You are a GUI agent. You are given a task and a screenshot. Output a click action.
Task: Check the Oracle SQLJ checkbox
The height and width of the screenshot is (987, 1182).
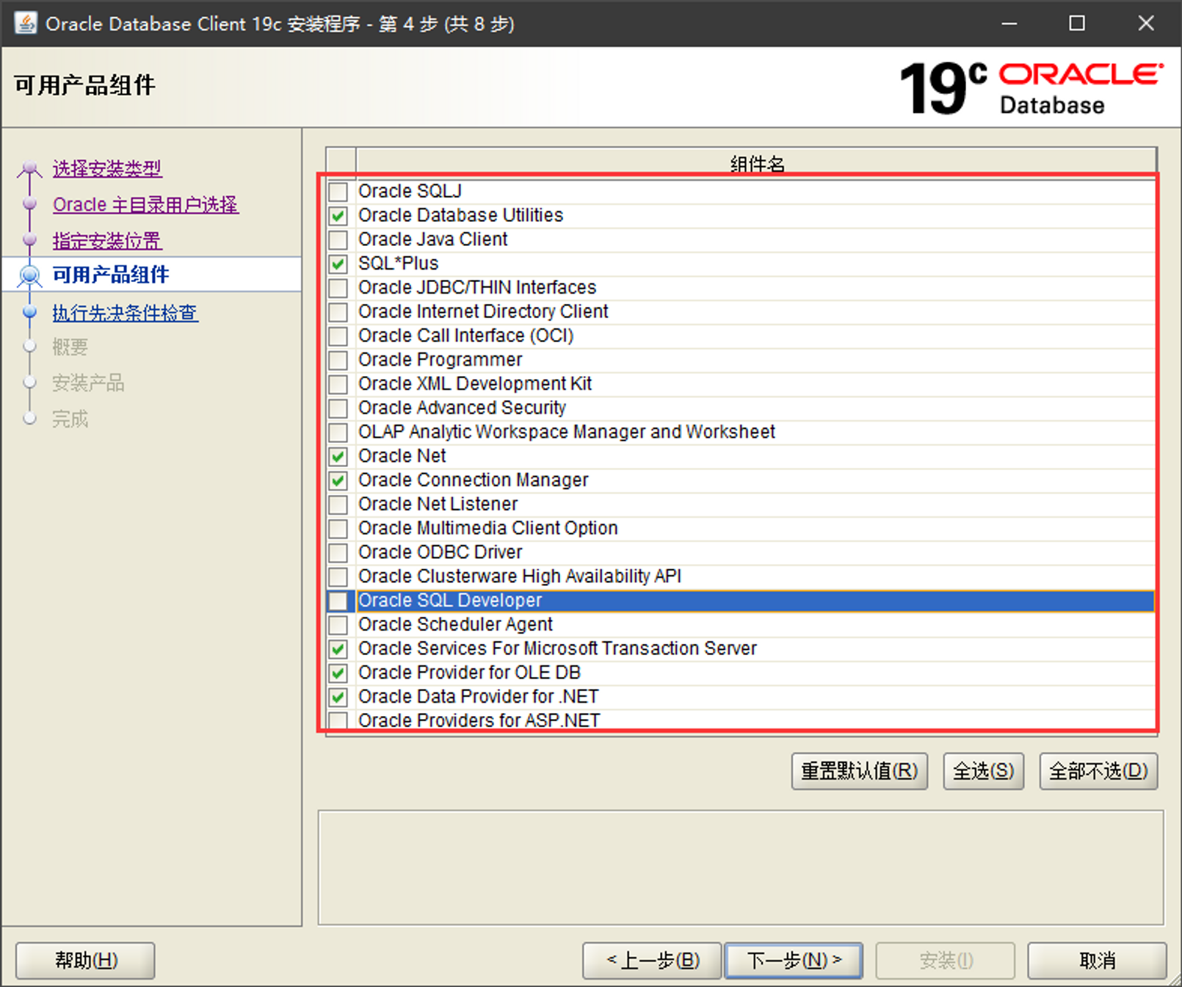point(338,192)
